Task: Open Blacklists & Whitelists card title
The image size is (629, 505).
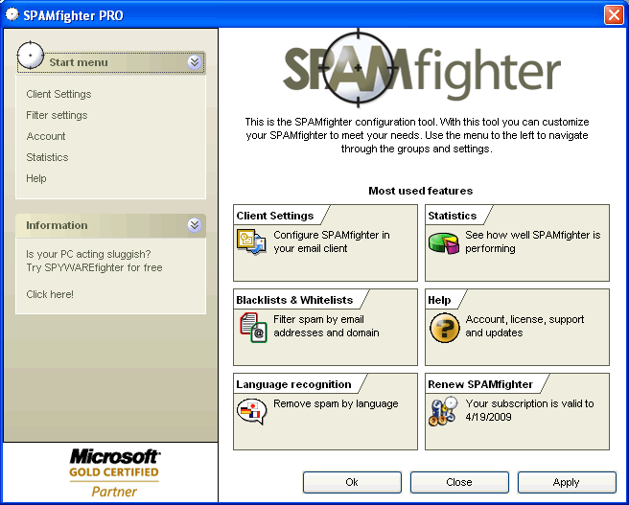Action: [x=294, y=300]
